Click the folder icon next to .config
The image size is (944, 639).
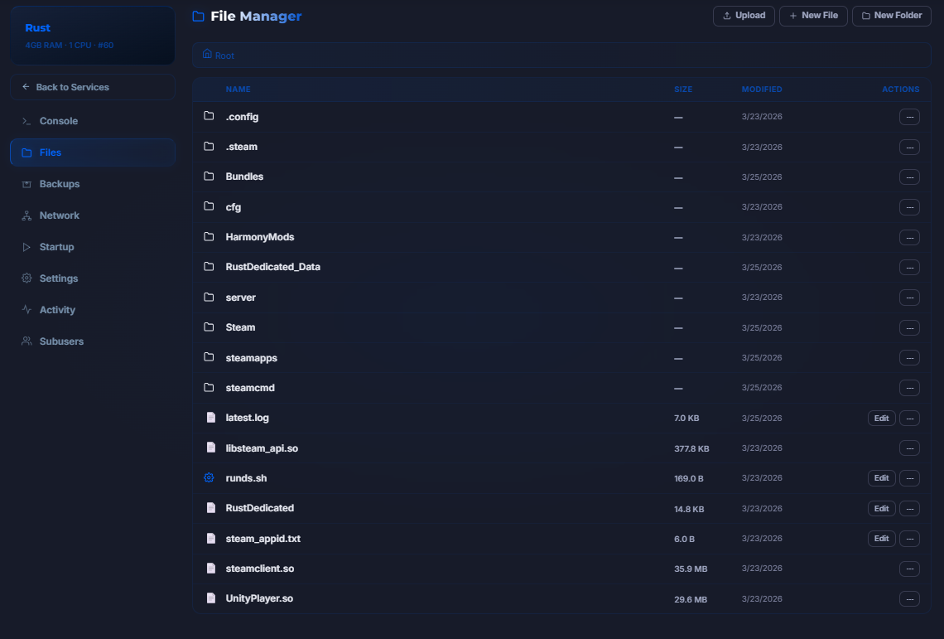point(210,116)
